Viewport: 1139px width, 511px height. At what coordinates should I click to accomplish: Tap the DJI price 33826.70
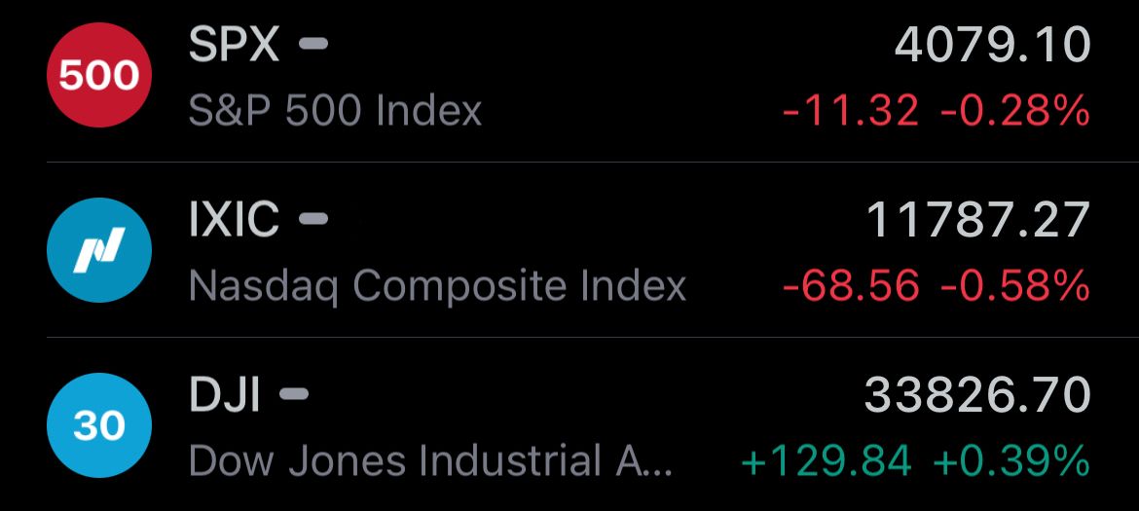977,395
